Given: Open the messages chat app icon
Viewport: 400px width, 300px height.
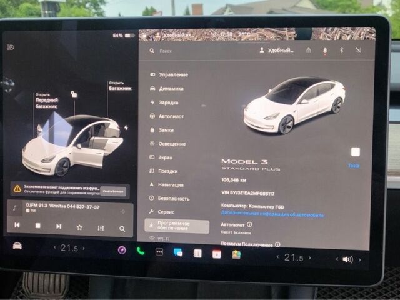Looking at the screenshot, I should tap(178, 252).
